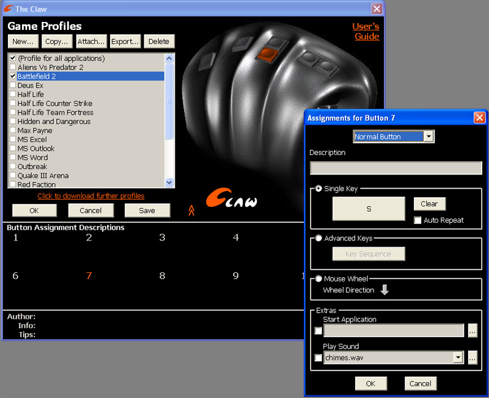The width and height of the screenshot is (489, 398).
Task: Select the MS Excel profile
Action: point(32,139)
